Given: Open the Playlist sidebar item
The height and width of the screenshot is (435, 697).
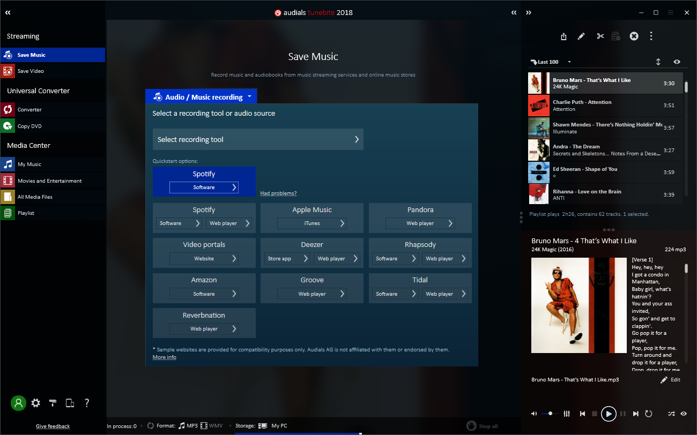Looking at the screenshot, I should pos(53,213).
